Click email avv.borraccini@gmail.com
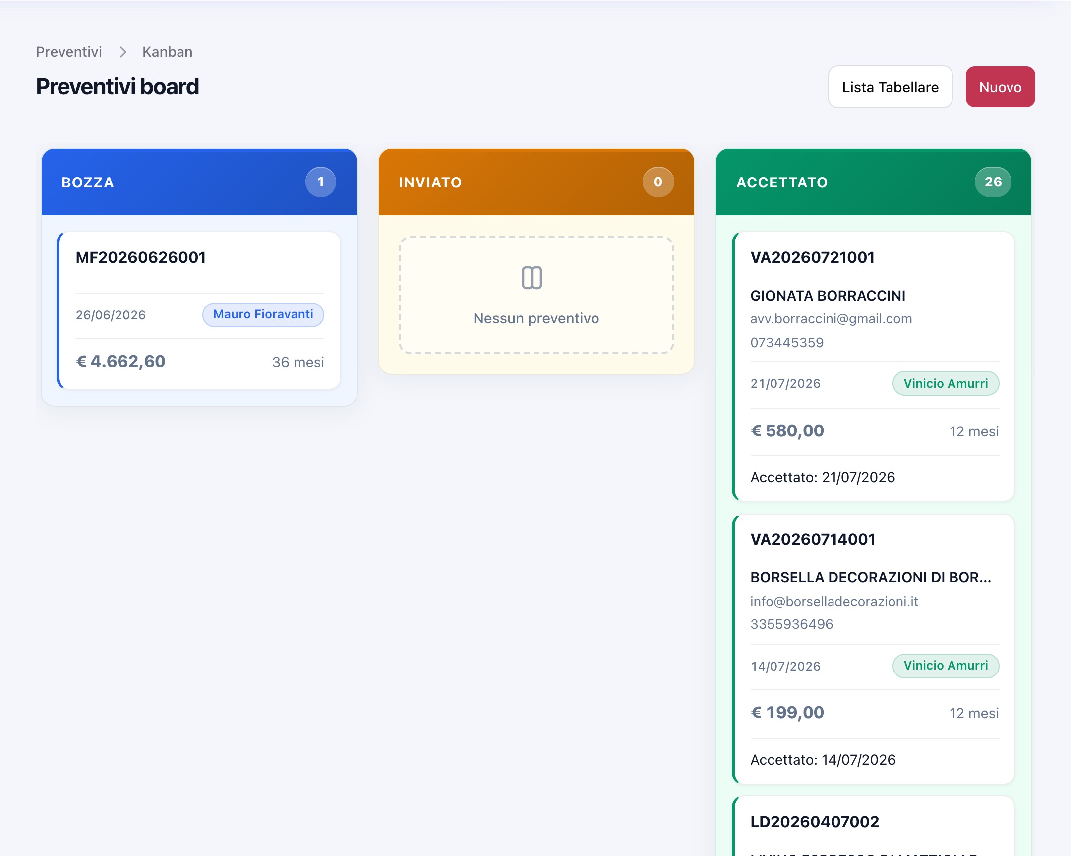Image resolution: width=1071 pixels, height=856 pixels. tap(831, 319)
